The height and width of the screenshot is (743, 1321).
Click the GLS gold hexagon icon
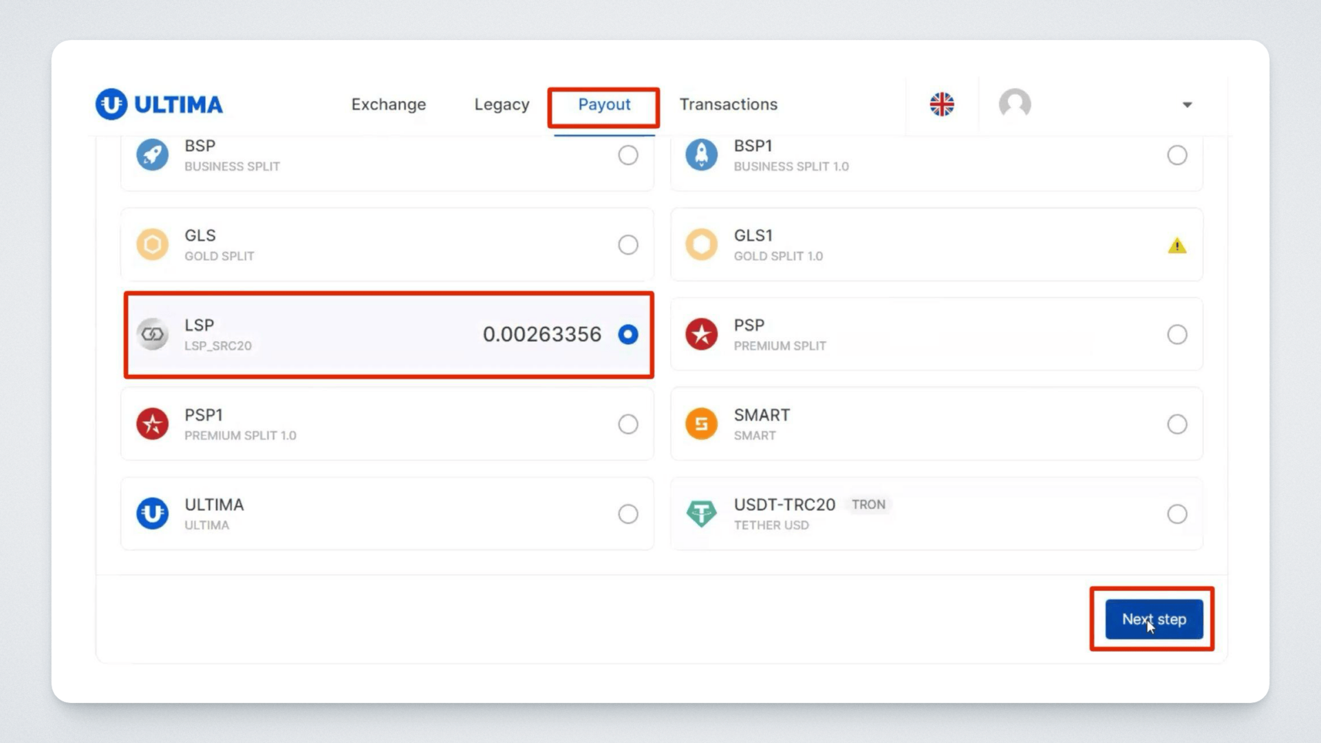[x=152, y=244]
